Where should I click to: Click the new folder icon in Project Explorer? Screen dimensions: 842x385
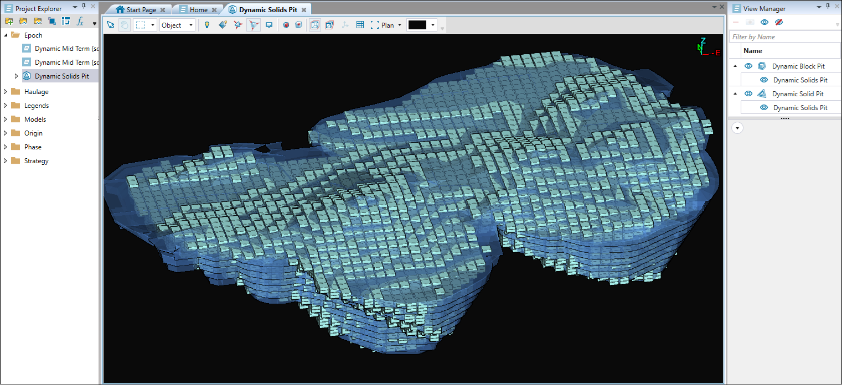click(x=9, y=21)
